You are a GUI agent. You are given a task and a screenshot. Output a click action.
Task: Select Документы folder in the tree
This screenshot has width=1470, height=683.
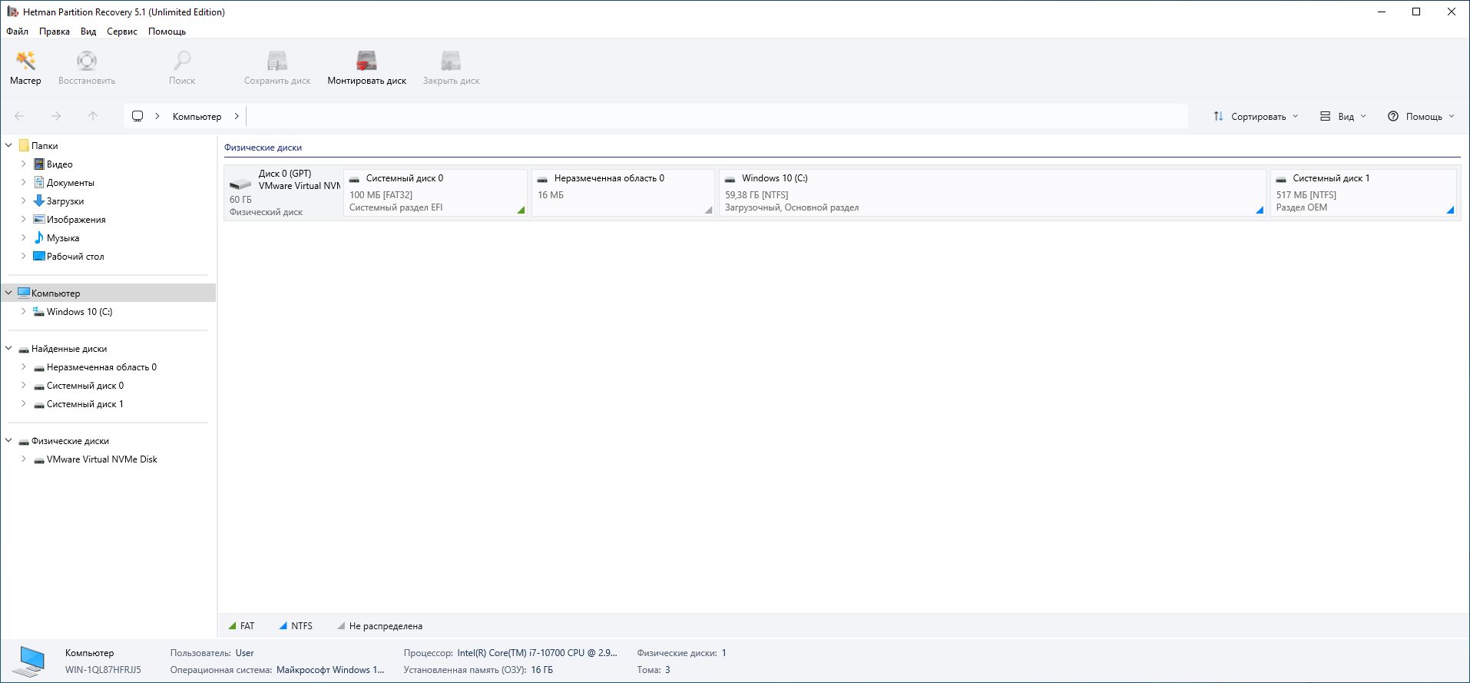click(x=70, y=183)
